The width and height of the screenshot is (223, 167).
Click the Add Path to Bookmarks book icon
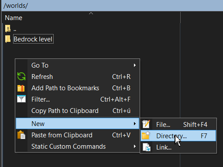tap(21, 88)
